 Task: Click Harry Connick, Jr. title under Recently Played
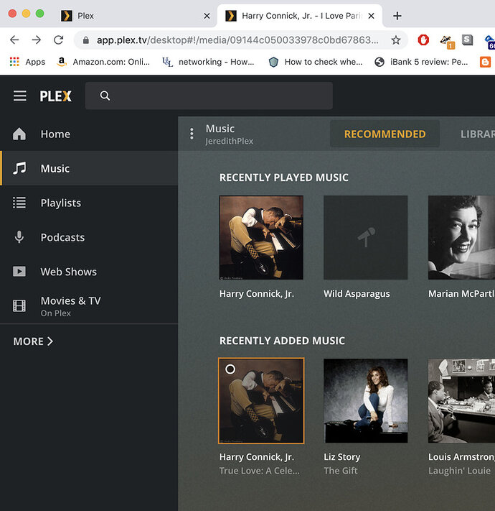(257, 294)
